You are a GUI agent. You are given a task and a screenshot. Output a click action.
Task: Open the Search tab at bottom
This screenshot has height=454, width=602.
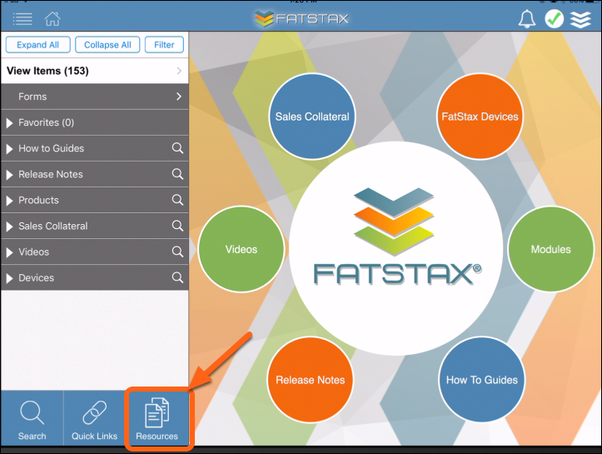coord(32,419)
